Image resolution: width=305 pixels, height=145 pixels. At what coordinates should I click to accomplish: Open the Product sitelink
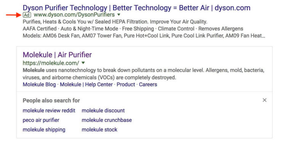click(x=126, y=84)
